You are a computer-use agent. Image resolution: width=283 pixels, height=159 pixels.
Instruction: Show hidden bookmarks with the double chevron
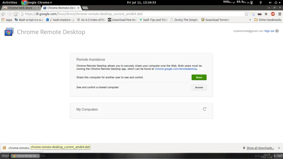tap(250, 20)
